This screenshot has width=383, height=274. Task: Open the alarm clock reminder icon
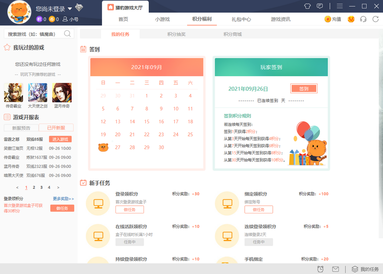click(x=320, y=269)
